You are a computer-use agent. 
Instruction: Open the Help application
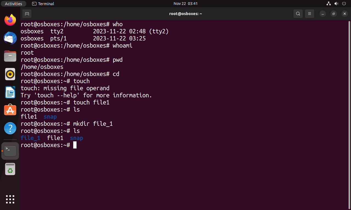click(10, 128)
